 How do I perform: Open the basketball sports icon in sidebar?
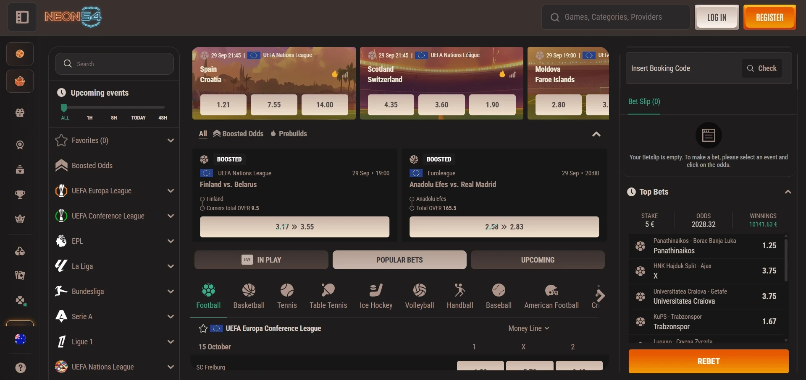pos(20,54)
